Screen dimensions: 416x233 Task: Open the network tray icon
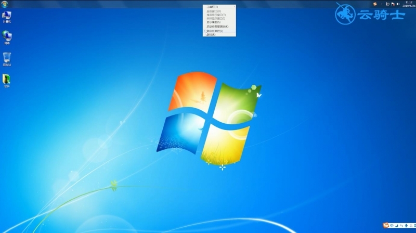point(387,4)
